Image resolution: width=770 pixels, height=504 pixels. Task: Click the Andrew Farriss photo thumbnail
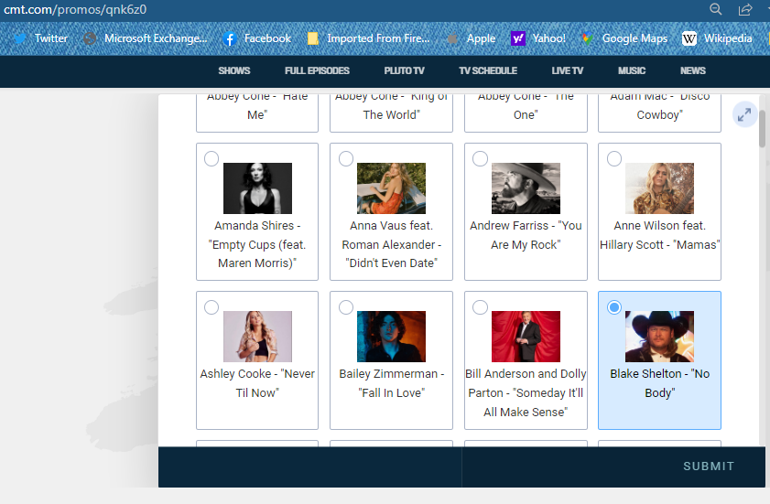tap(526, 188)
